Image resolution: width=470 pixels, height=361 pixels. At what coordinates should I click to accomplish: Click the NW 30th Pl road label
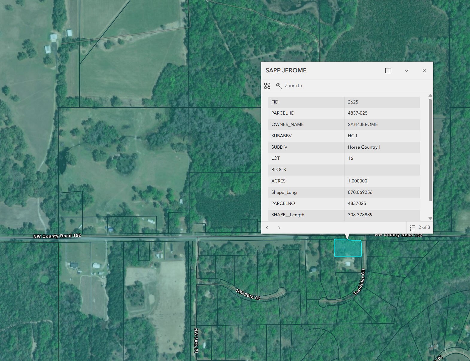coord(196,340)
